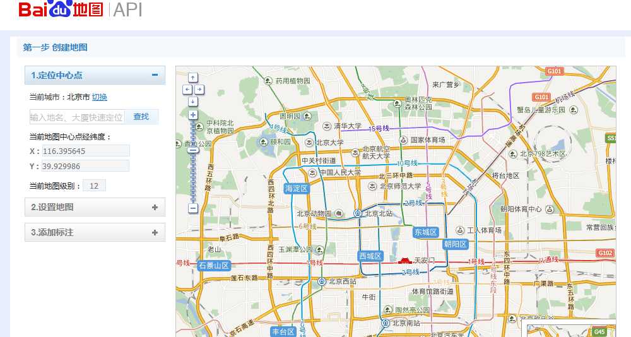The width and height of the screenshot is (631, 337).
Task: Click the 圆明园 park icon
Action: coord(308,116)
